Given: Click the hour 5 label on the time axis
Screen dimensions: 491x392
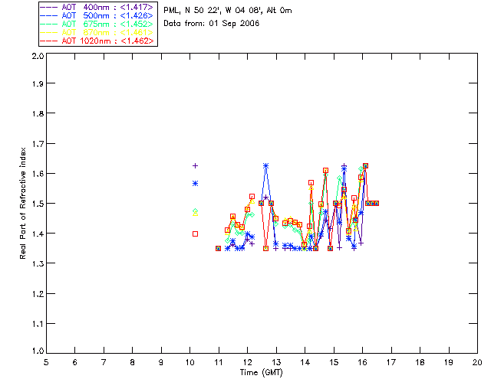Looking at the screenshot, I should [46, 362].
